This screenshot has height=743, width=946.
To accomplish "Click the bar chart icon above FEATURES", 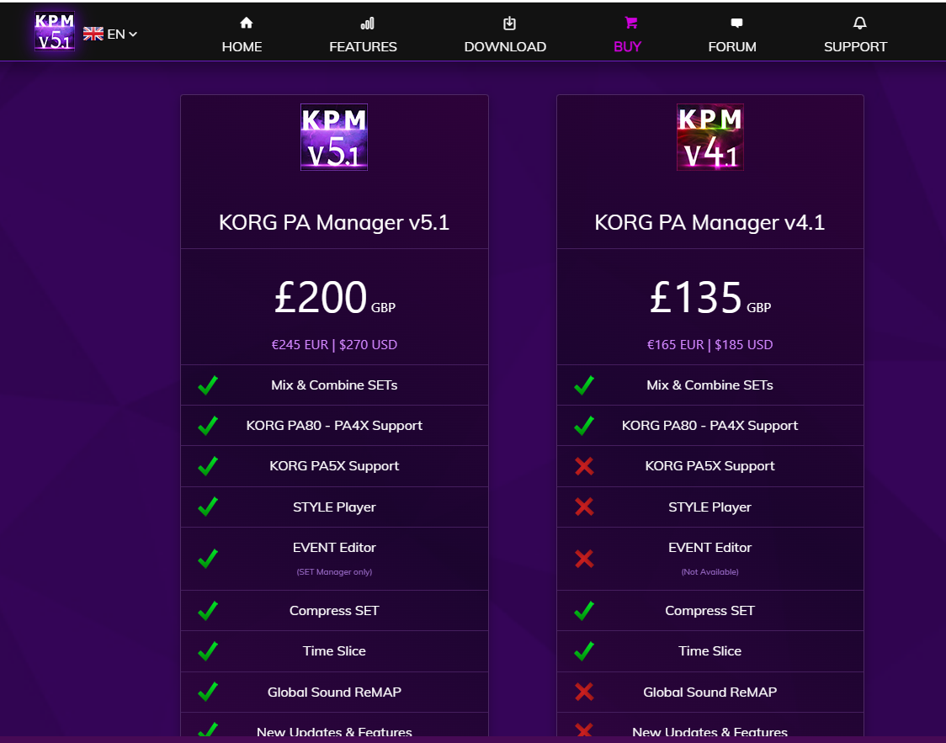I will (367, 23).
